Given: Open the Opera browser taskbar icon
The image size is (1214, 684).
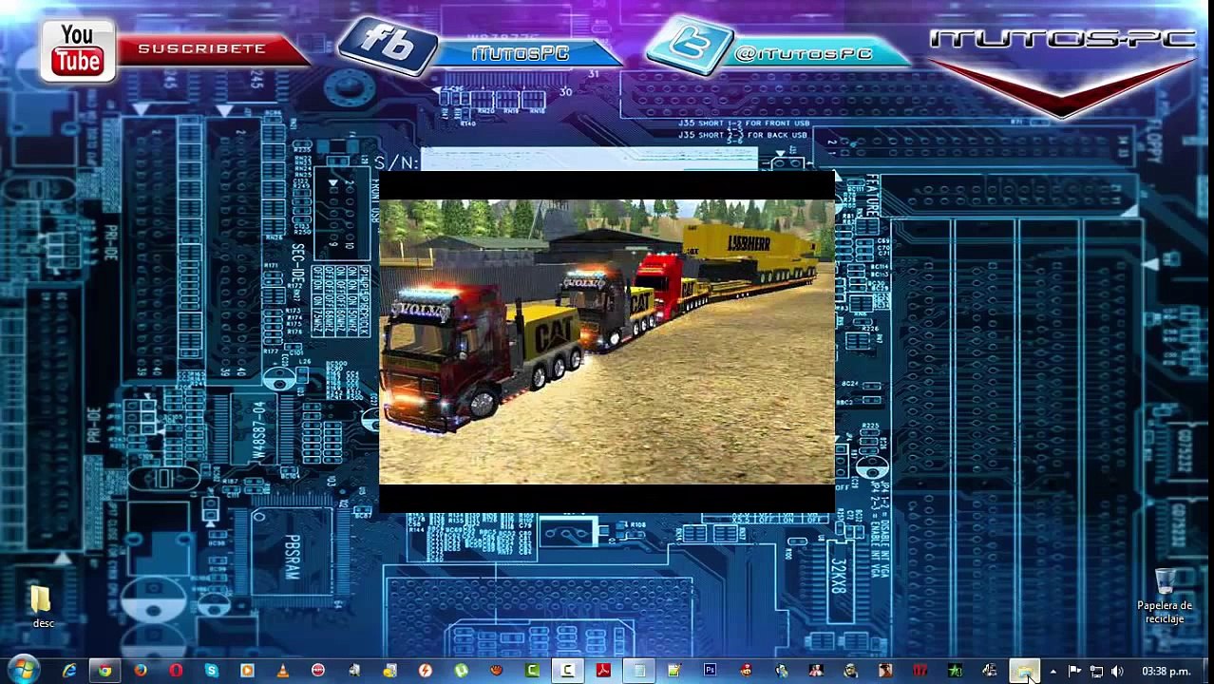Looking at the screenshot, I should (x=176, y=671).
